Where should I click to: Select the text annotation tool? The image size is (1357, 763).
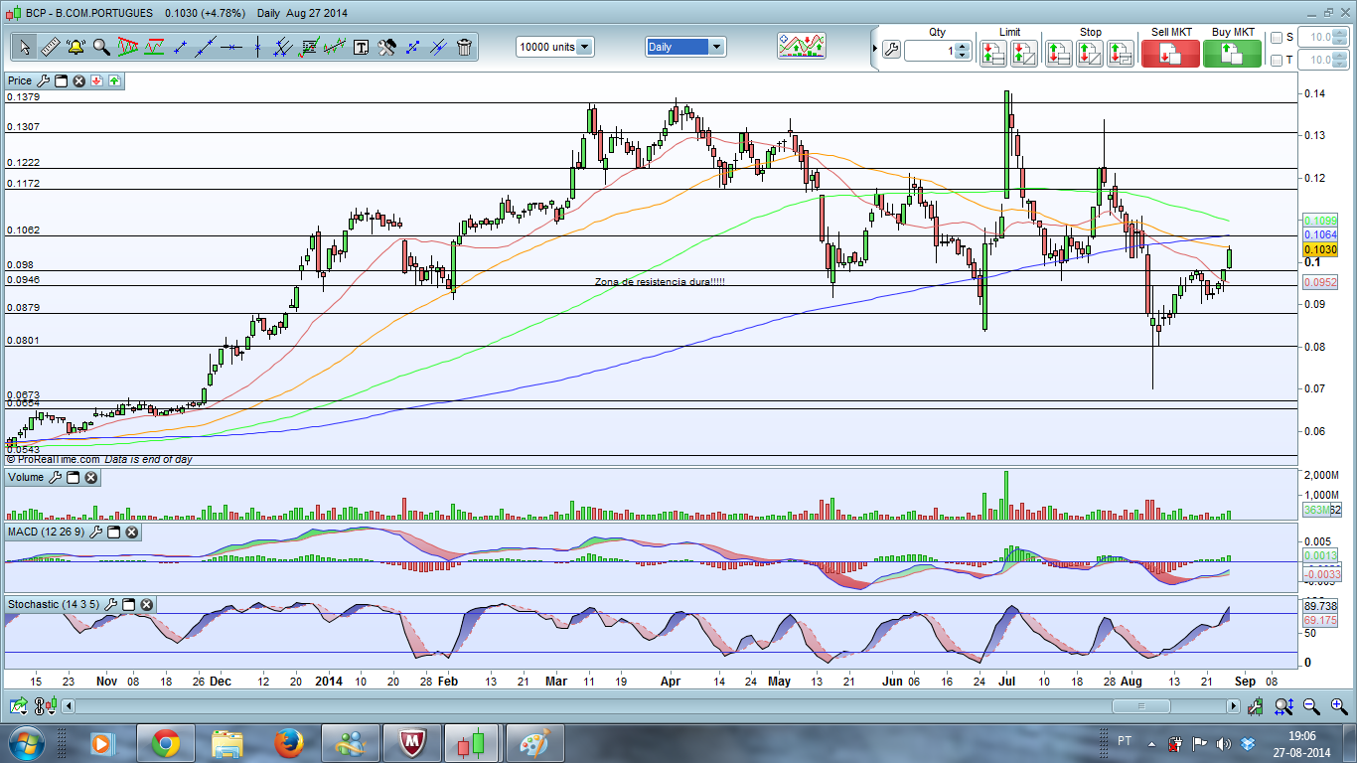pyautogui.click(x=361, y=47)
